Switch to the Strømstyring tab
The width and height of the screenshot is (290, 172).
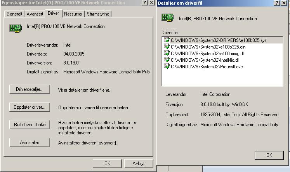tap(98, 14)
